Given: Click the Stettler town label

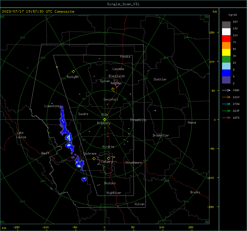Looking at the screenshot, I should pyautogui.click(x=160, y=79).
